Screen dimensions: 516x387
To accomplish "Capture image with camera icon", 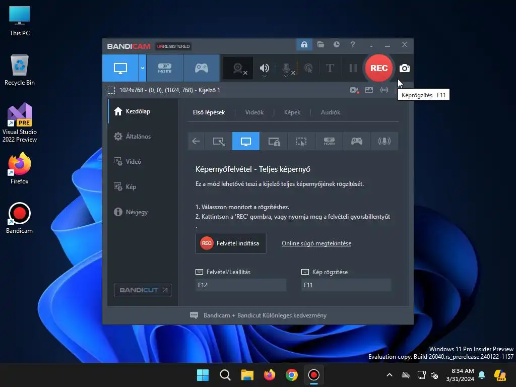I will click(405, 68).
